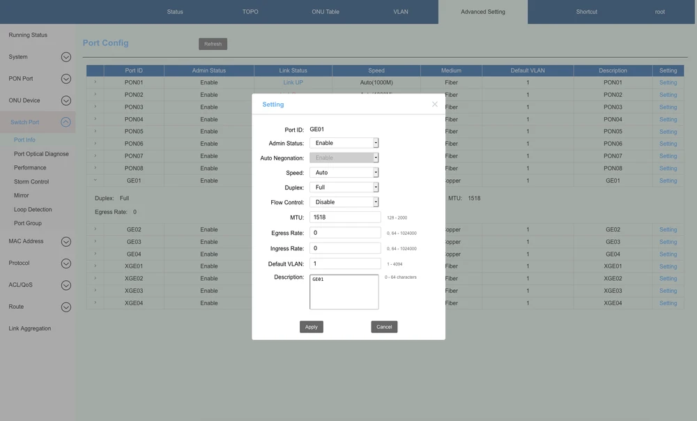Open the Admin Status dropdown
The image size is (697, 421).
pyautogui.click(x=344, y=143)
